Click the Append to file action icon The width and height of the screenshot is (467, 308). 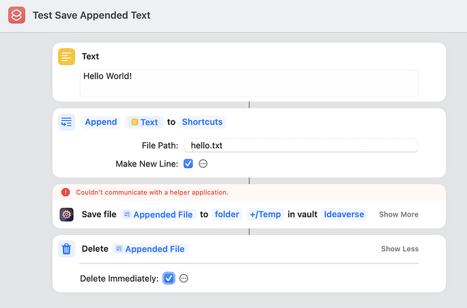tap(66, 122)
